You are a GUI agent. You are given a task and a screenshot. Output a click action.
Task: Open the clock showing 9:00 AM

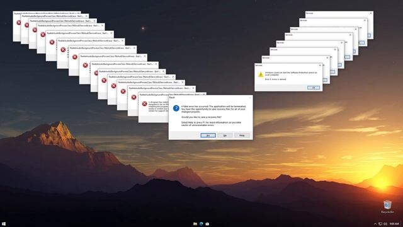point(394,224)
